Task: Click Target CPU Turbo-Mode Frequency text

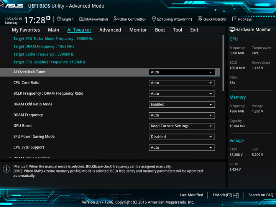Action: click(53, 39)
